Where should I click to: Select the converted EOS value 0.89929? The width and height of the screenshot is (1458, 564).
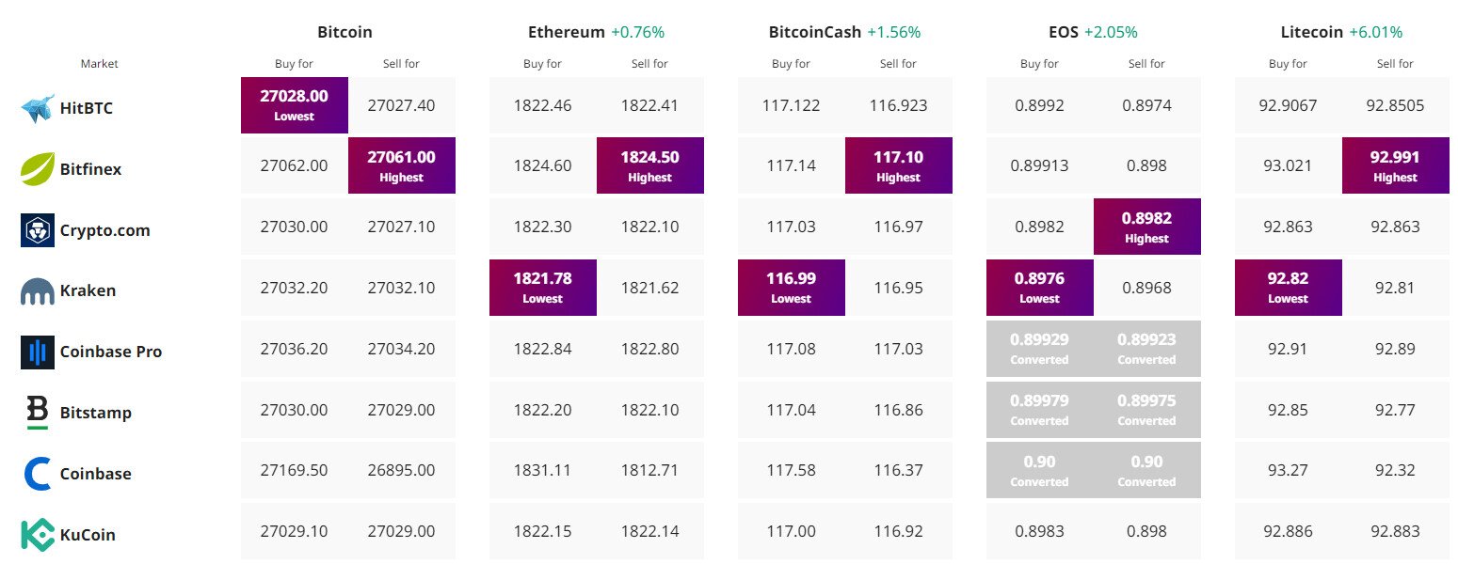tap(1039, 348)
